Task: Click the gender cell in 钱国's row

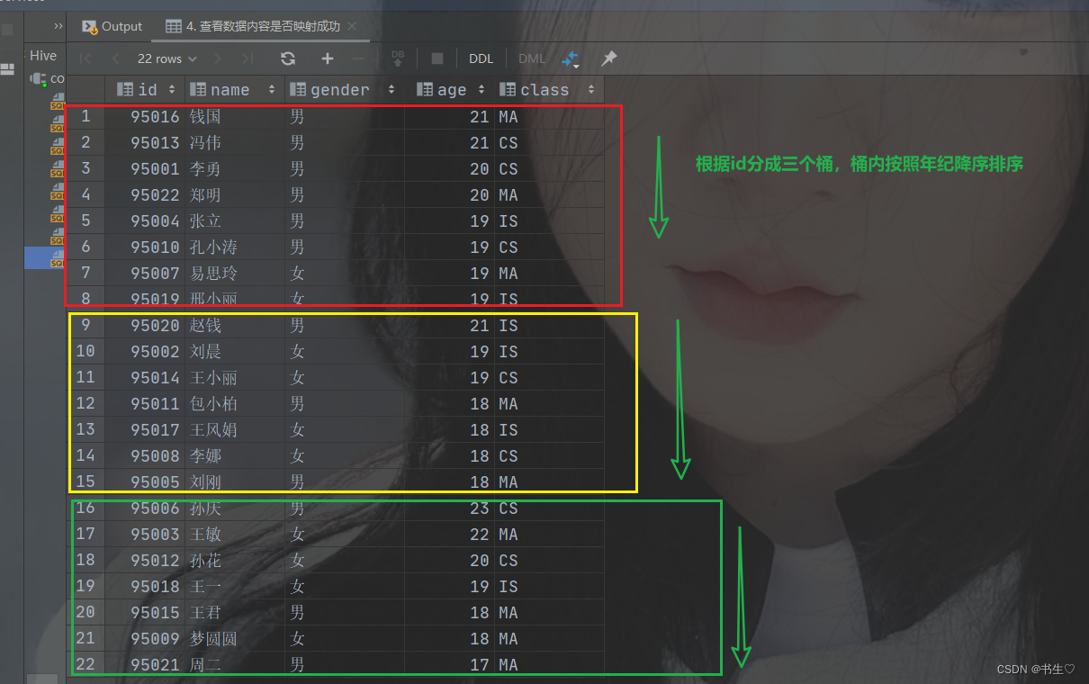Action: (x=345, y=116)
